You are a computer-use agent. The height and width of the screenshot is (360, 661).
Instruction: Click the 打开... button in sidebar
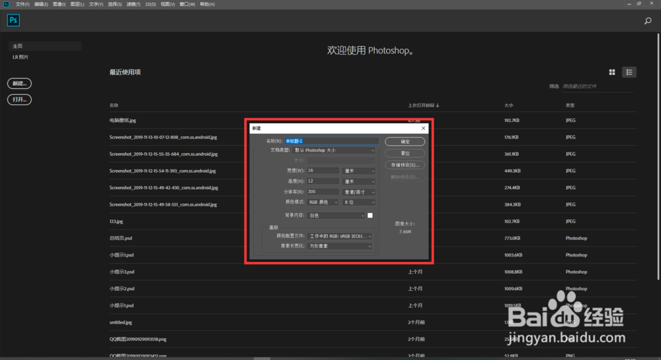(19, 100)
